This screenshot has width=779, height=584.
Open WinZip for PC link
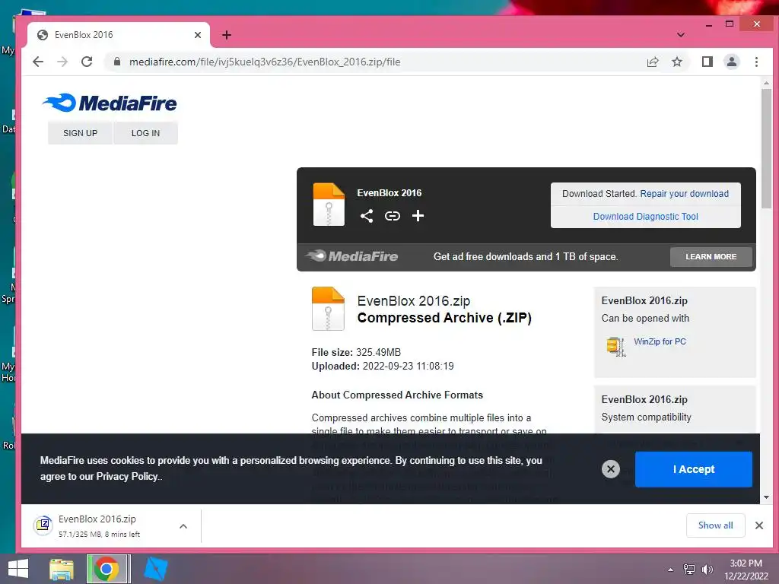click(660, 341)
